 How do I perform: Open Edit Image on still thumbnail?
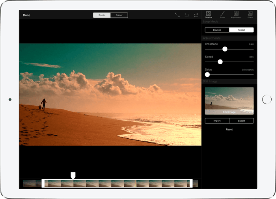(229, 112)
